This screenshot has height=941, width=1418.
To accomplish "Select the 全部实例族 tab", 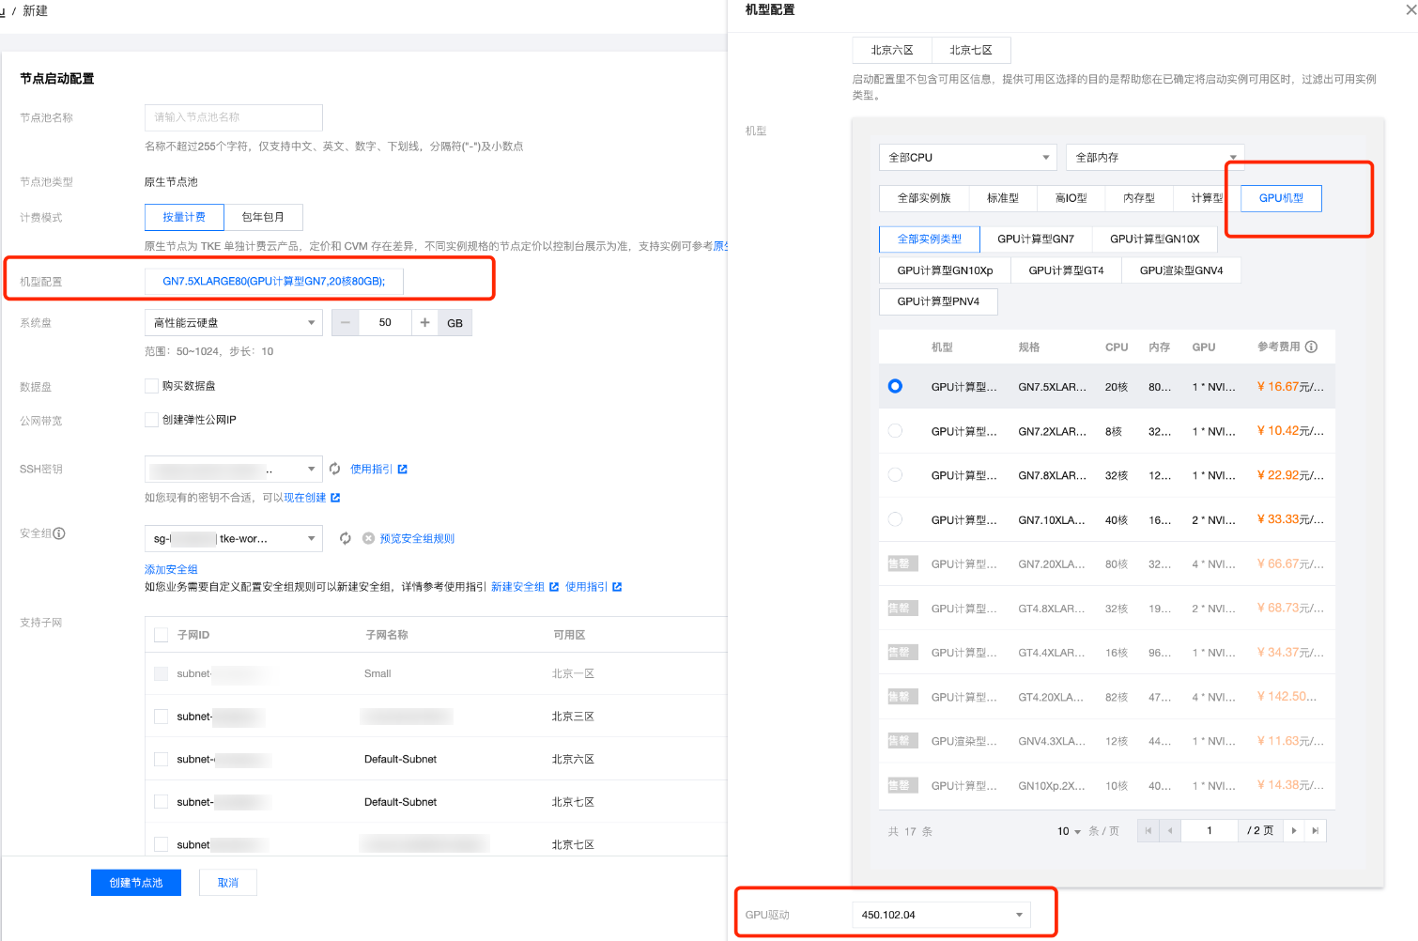I will click(924, 198).
